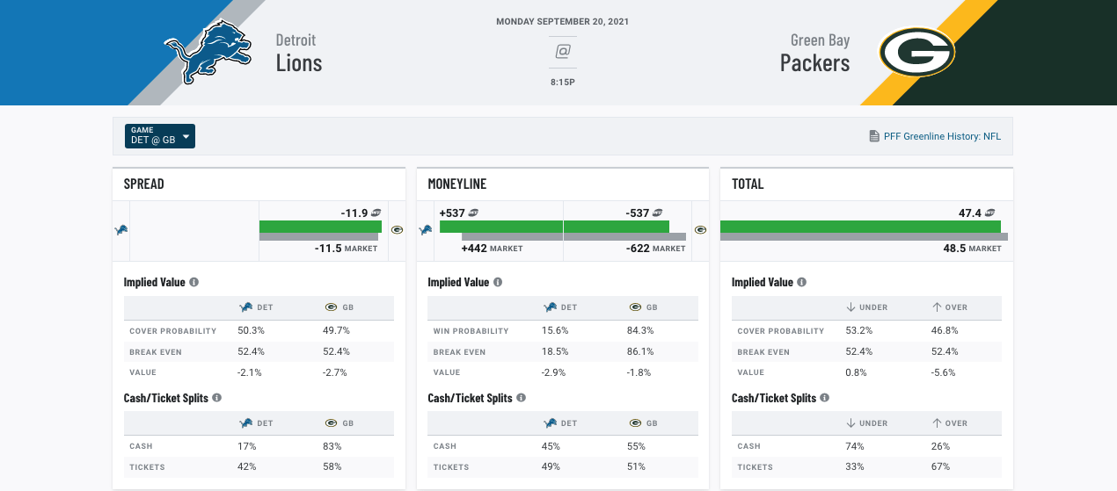Click the green Total 47.4 projection bar

[x=860, y=227]
